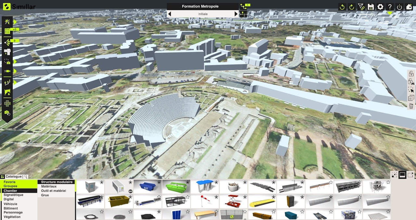Open the screenshot capture tool

tap(7, 61)
